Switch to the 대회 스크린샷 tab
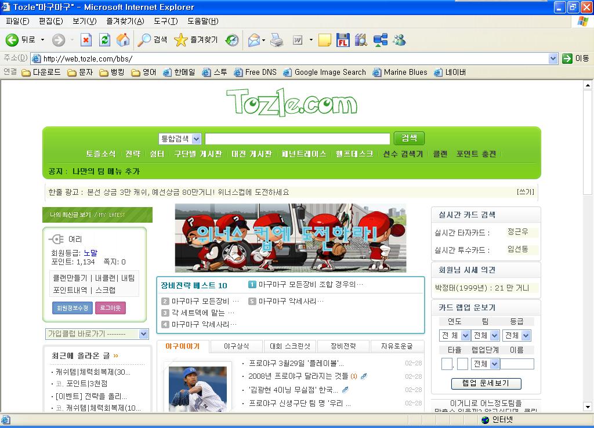 (290, 346)
